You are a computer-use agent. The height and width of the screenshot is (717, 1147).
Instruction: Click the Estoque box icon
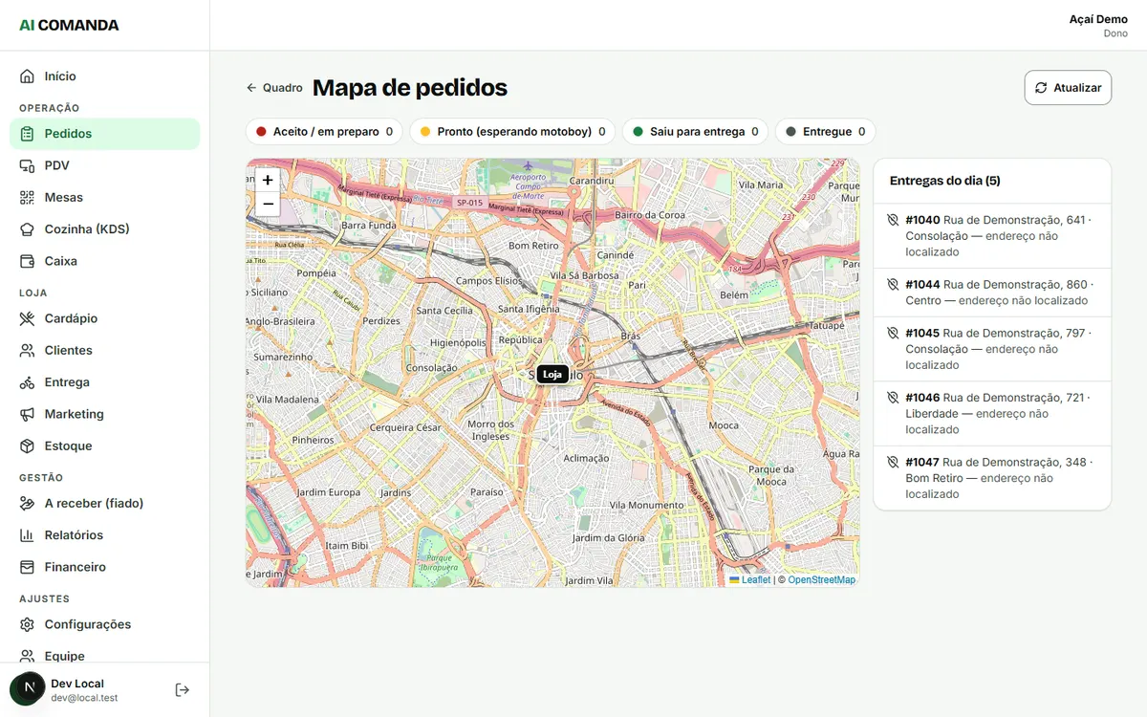27,445
